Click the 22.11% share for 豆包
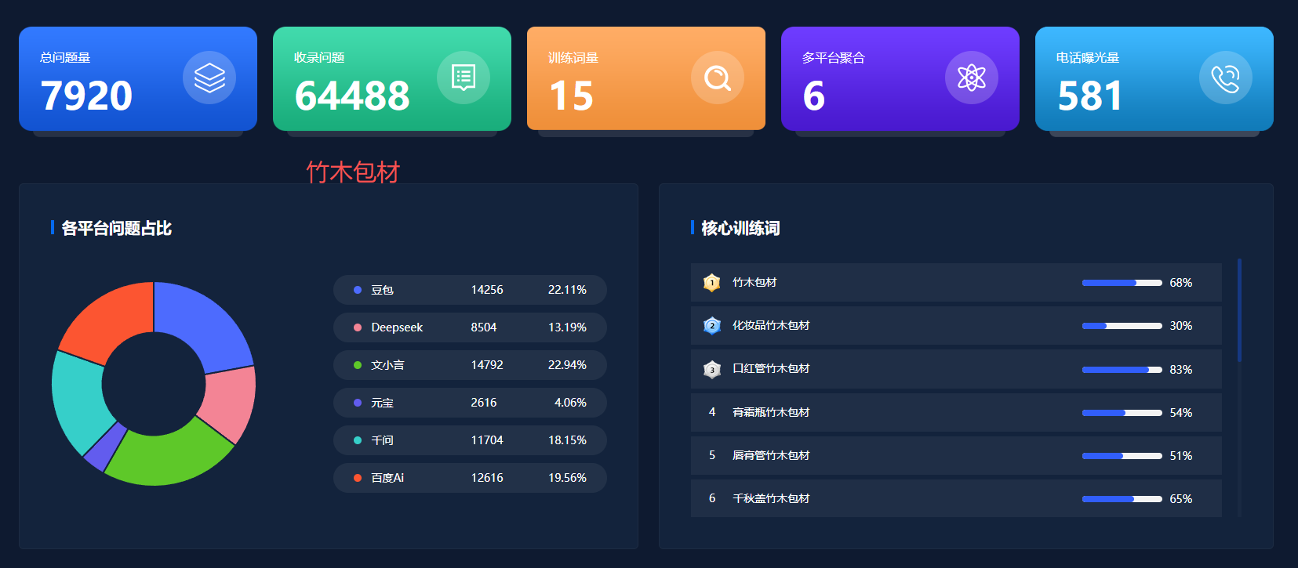Screen dimensions: 1298x568 (x=567, y=290)
